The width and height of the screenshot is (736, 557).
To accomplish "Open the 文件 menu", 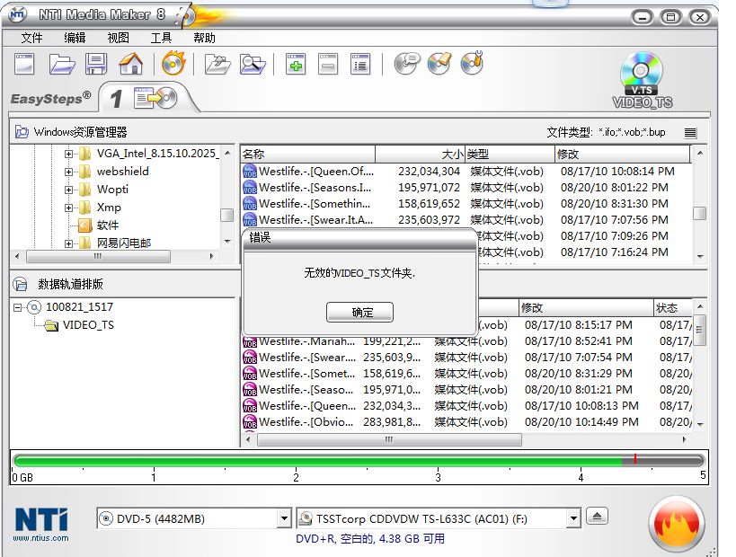I will click(31, 38).
